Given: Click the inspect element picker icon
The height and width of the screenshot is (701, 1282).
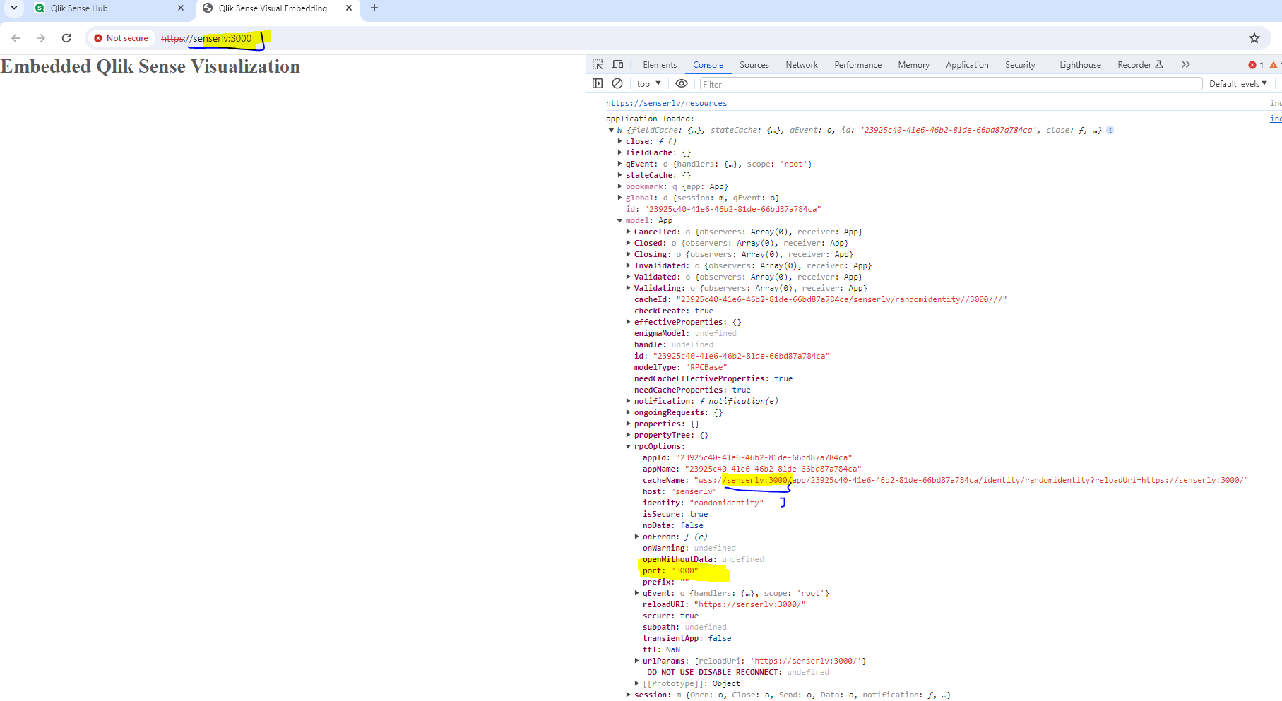Looking at the screenshot, I should point(598,64).
